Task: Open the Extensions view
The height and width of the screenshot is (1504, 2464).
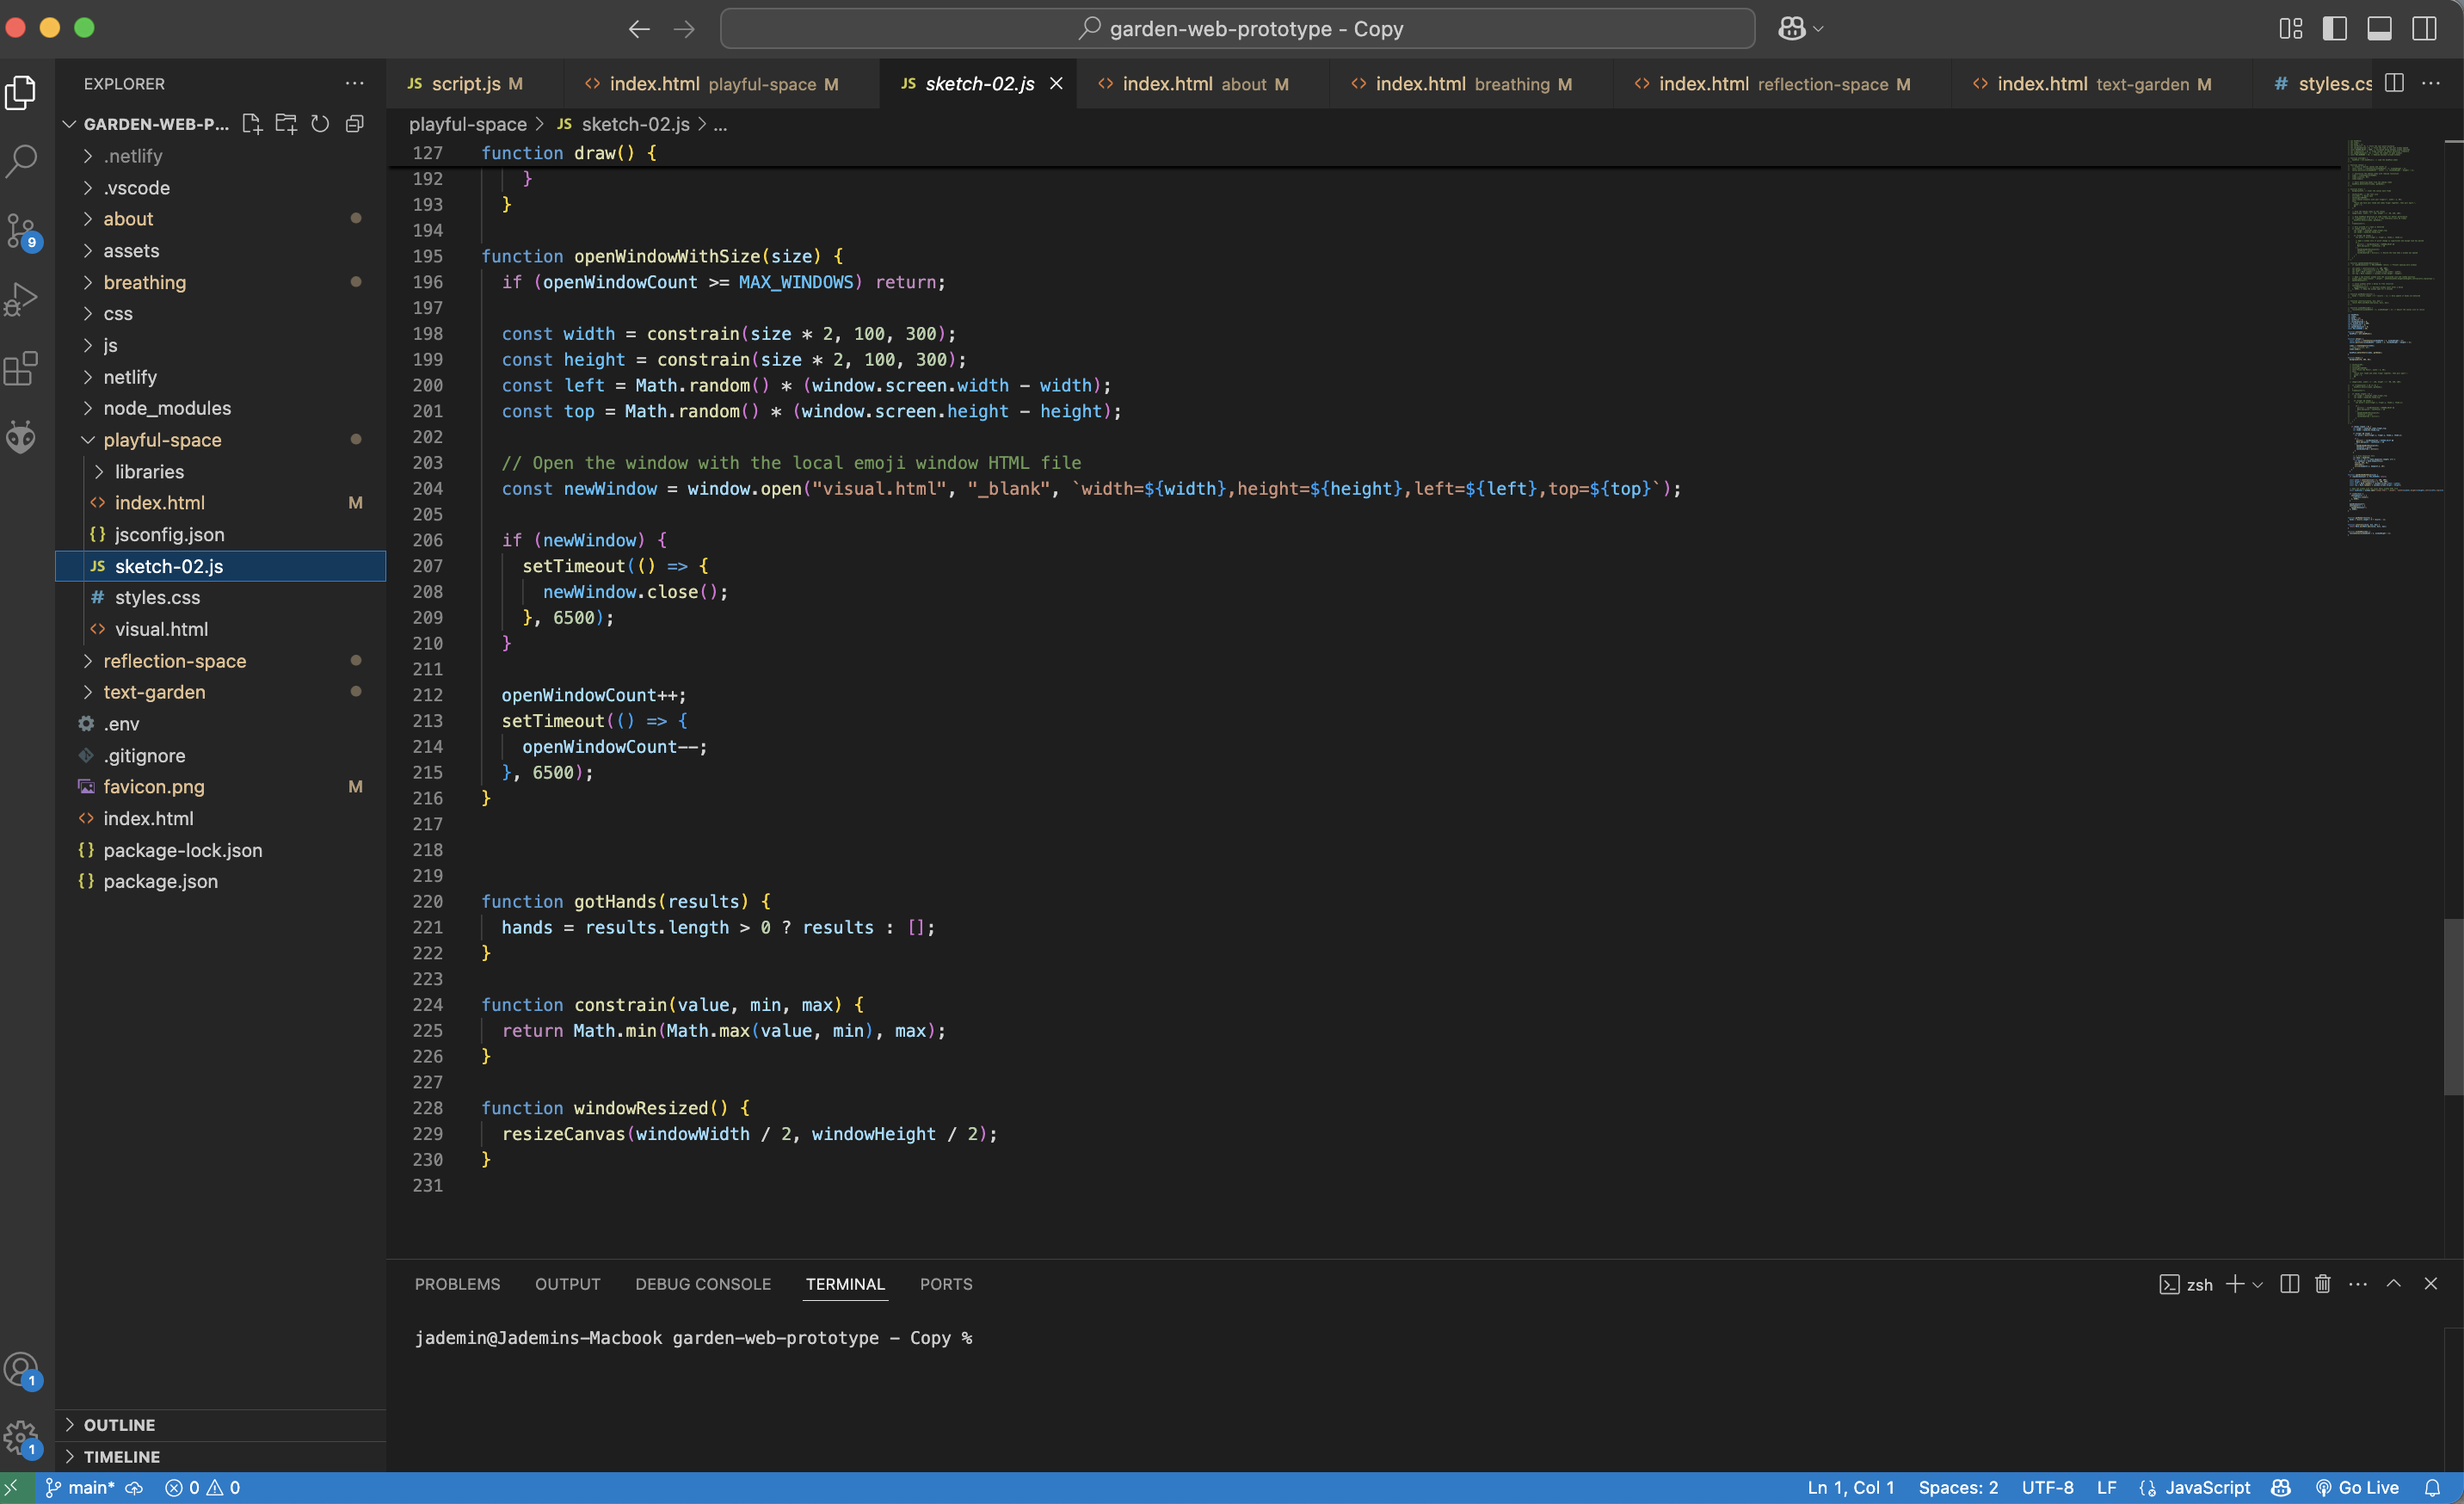Action: tap(22, 368)
